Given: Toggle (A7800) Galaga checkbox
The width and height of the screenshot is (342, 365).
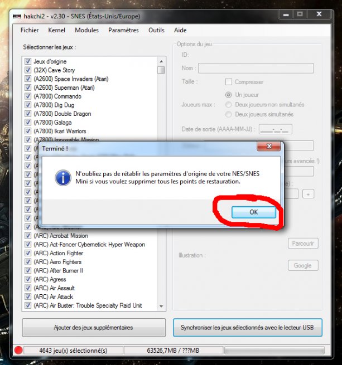Looking at the screenshot, I should click(x=28, y=123).
